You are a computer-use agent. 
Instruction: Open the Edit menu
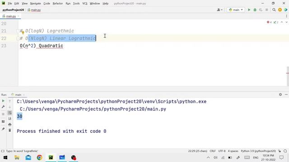point(17,3)
